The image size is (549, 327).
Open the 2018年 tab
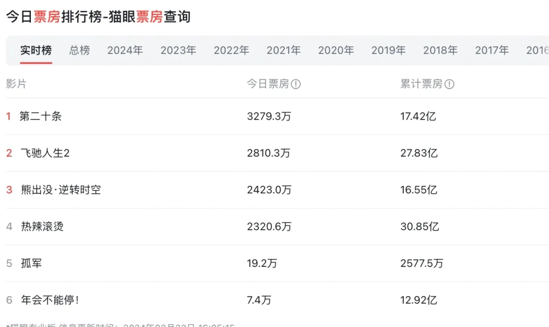click(x=440, y=50)
